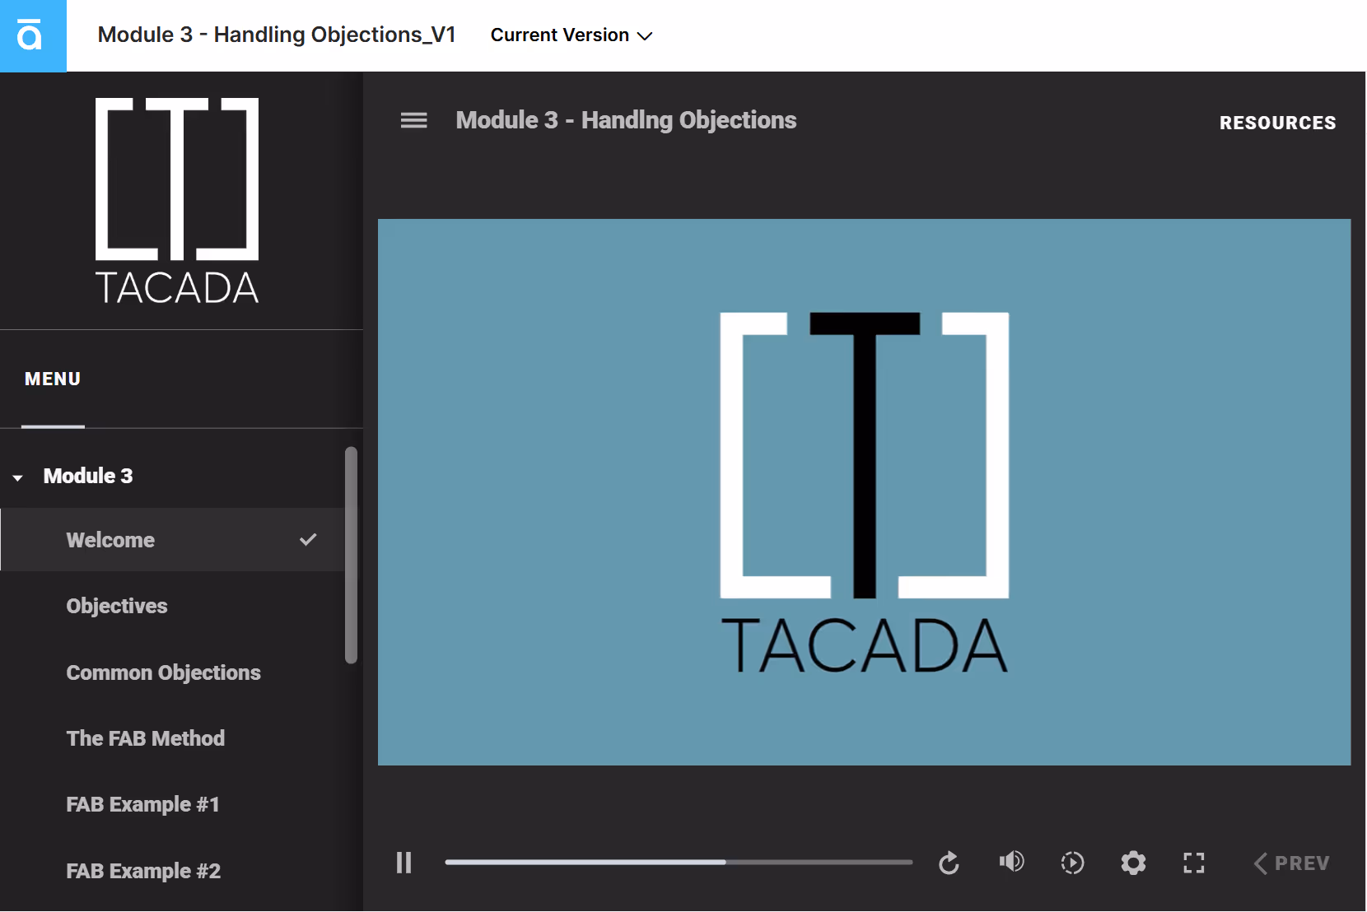Switch to the MENU section
The width and height of the screenshot is (1367, 912).
click(52, 379)
